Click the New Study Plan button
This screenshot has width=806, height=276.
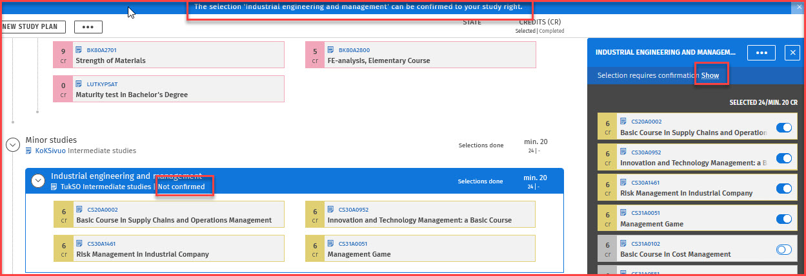coord(32,27)
